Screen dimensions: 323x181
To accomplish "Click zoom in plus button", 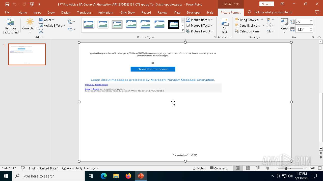I will [x=305, y=168].
